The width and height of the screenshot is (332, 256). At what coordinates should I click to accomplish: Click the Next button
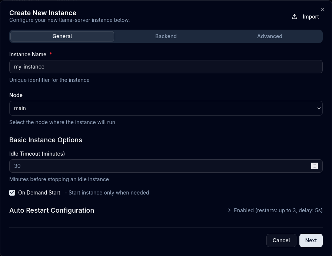(311, 240)
